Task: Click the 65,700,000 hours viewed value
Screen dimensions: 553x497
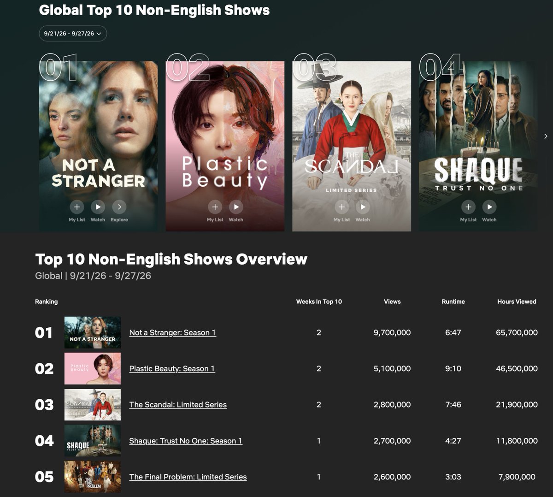Action: tap(517, 332)
